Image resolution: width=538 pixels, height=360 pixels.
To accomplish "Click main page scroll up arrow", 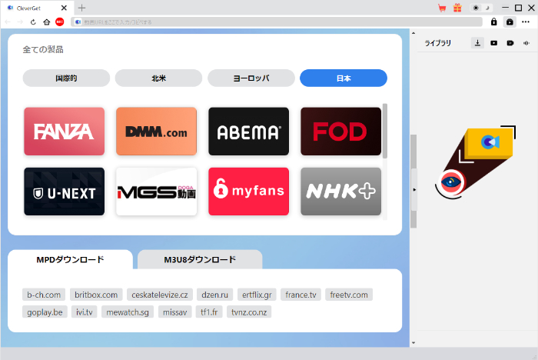I will coord(413,33).
